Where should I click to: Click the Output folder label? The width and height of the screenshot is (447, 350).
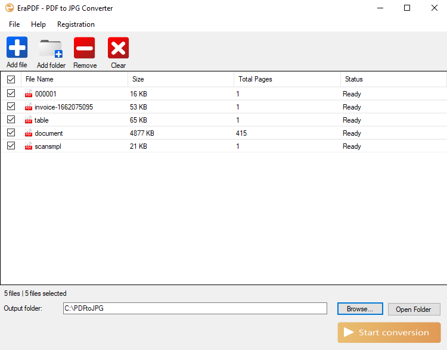pyautogui.click(x=23, y=308)
